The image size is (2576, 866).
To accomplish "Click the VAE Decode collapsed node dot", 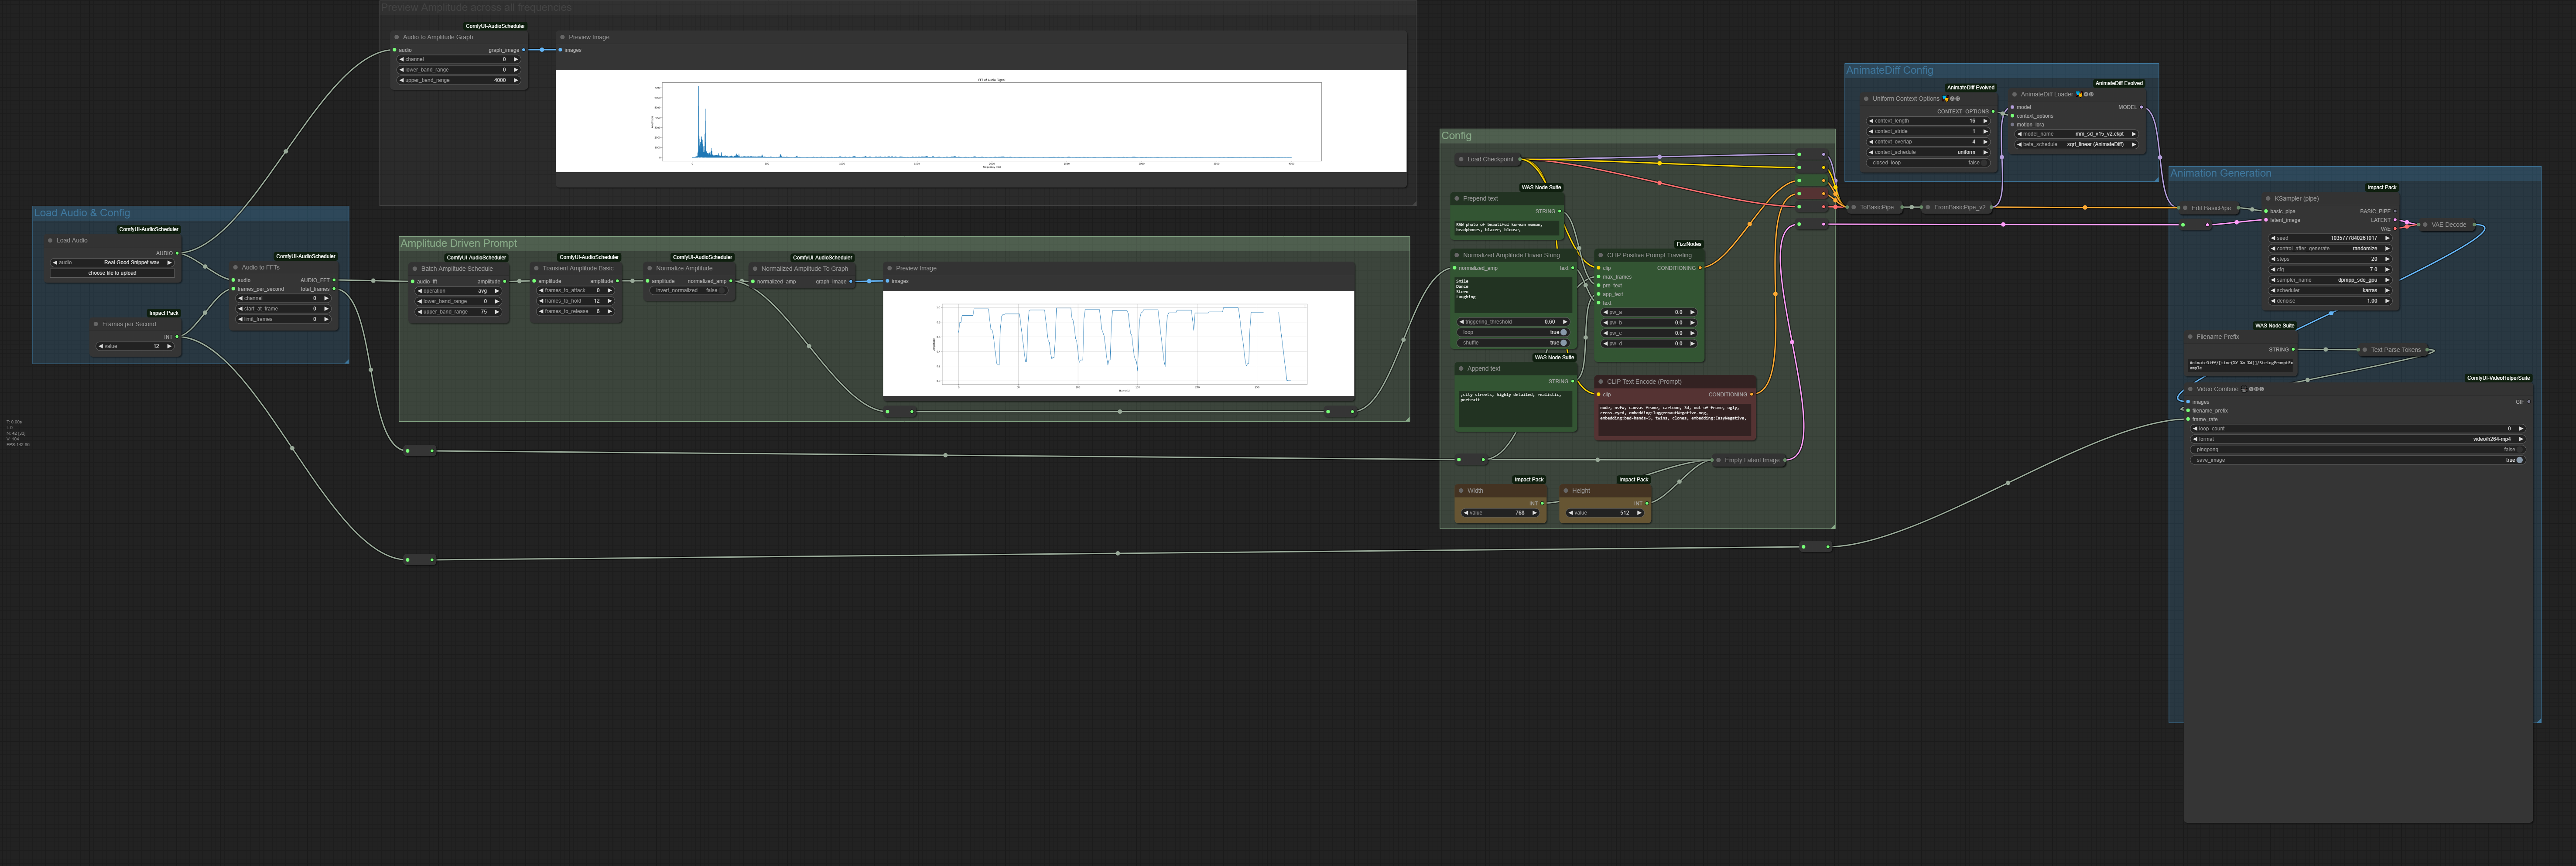I will [2425, 225].
